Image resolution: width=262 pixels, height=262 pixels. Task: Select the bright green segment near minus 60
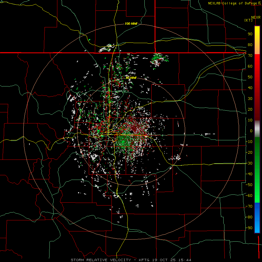(257, 196)
